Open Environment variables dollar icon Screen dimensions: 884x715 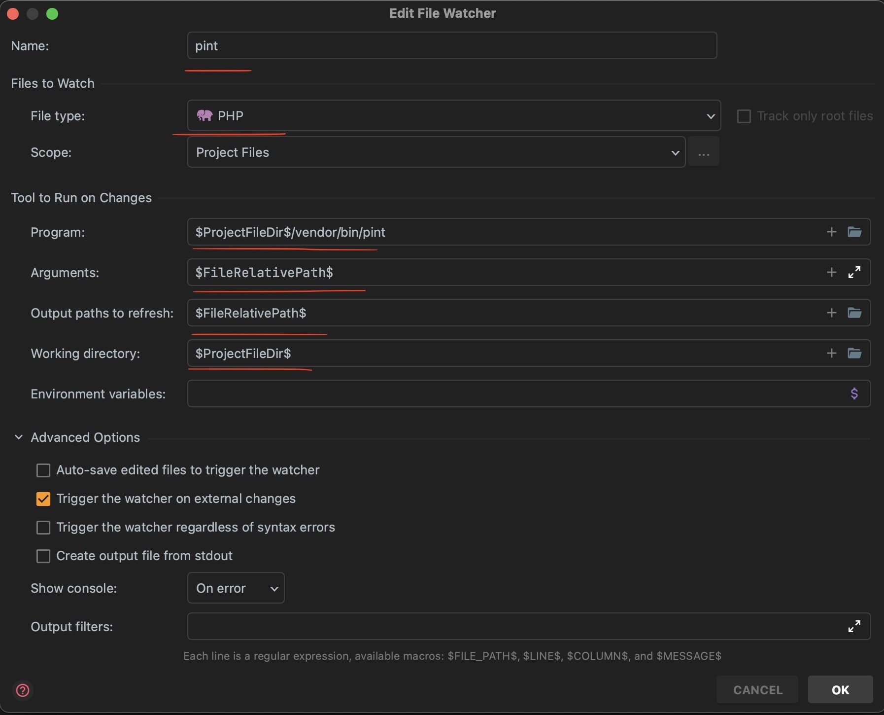[854, 393]
